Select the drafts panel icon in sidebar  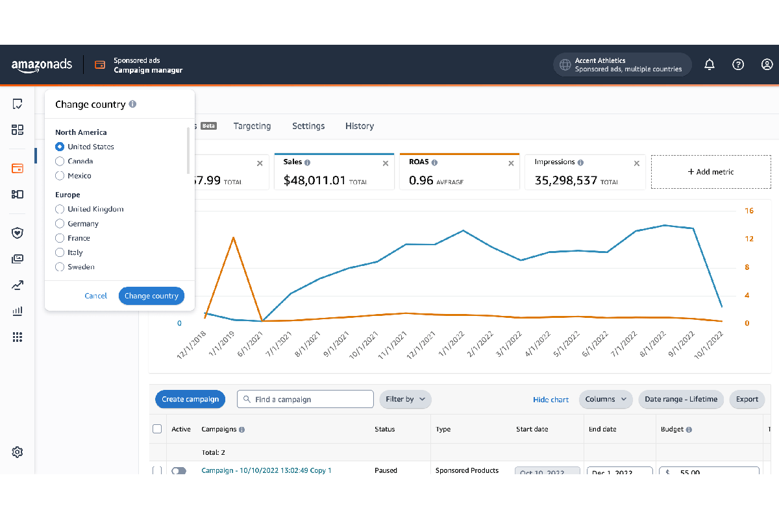point(18,129)
